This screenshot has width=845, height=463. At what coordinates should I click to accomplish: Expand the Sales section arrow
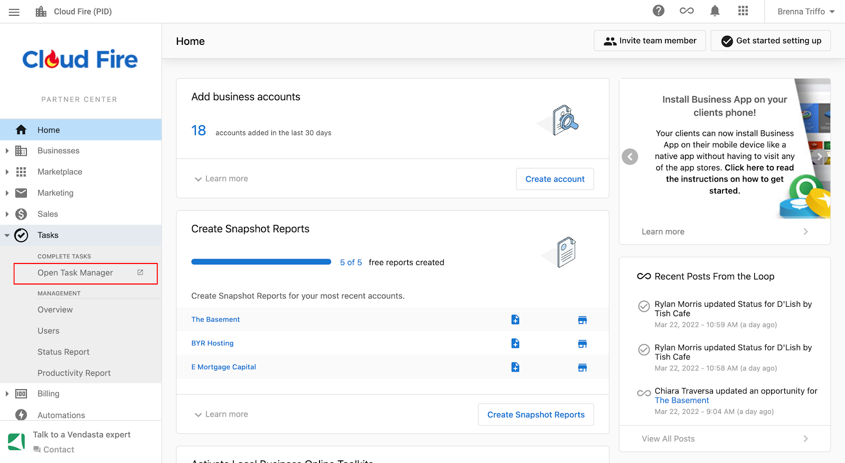[7, 214]
